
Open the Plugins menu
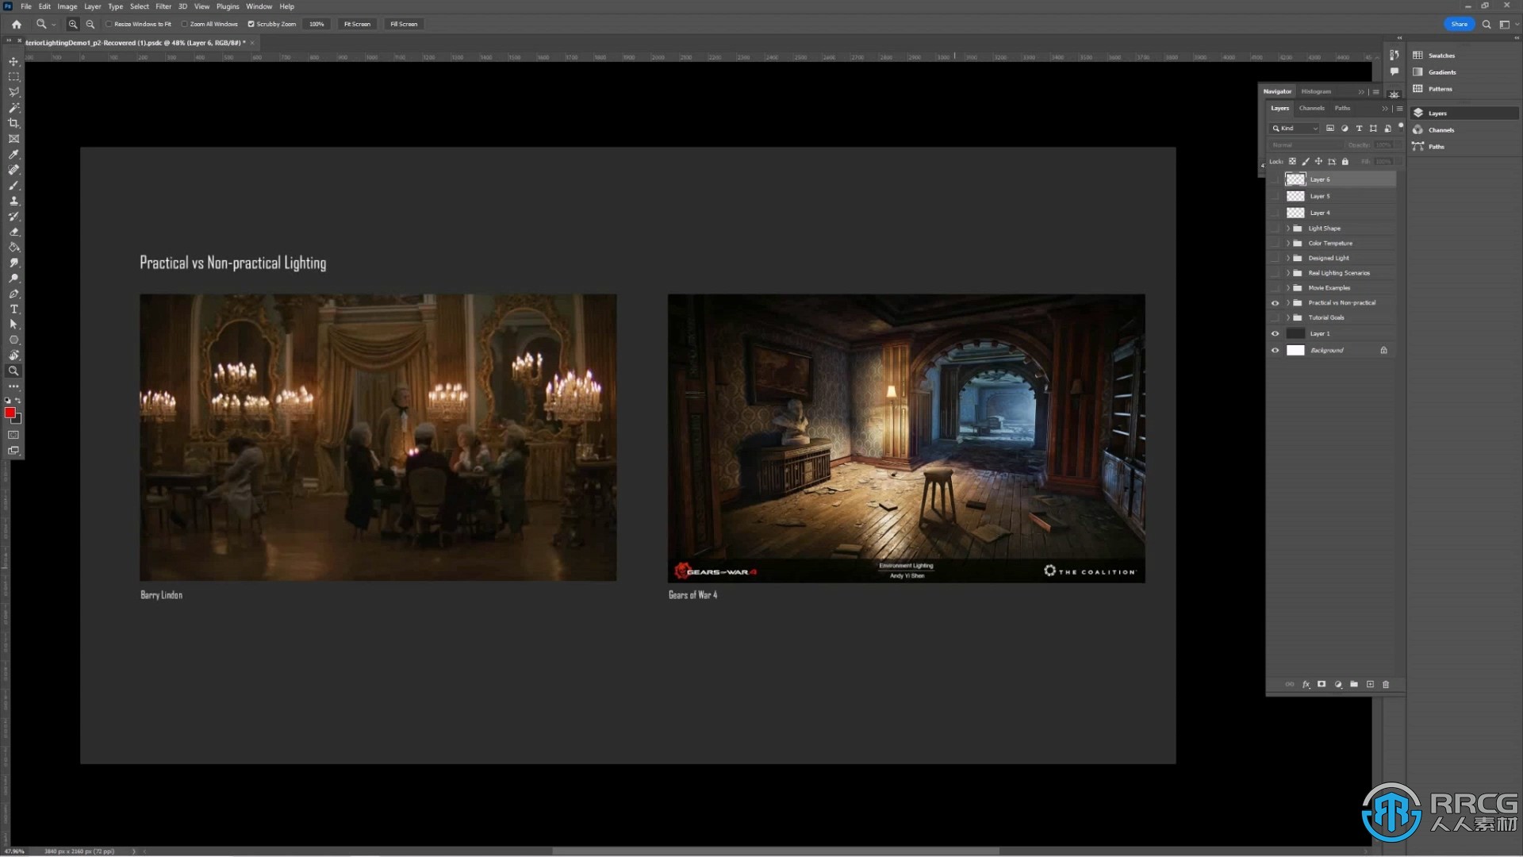pyautogui.click(x=228, y=6)
